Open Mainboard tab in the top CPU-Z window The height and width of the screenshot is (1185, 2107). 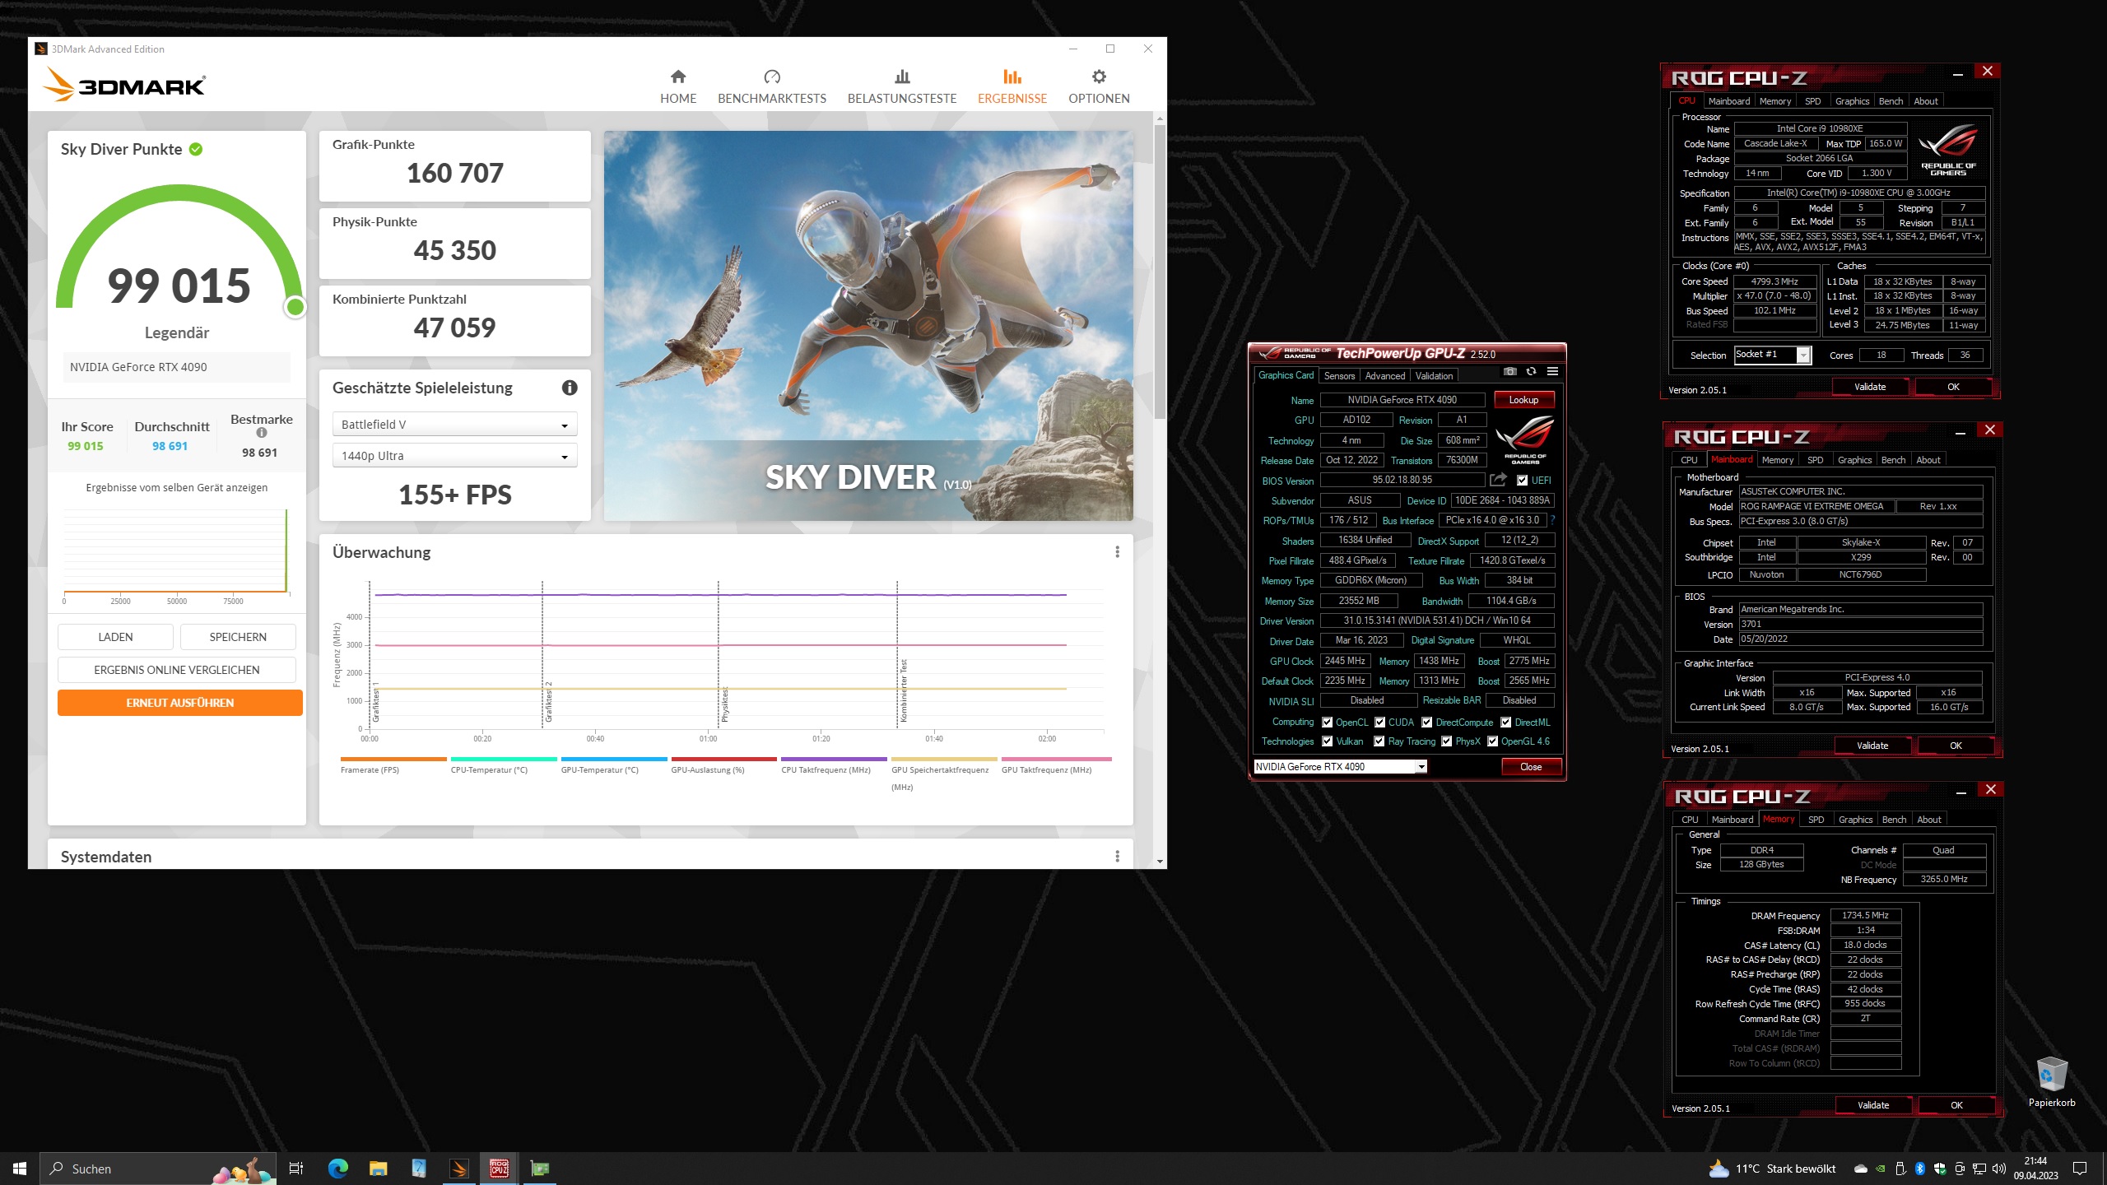1728,101
